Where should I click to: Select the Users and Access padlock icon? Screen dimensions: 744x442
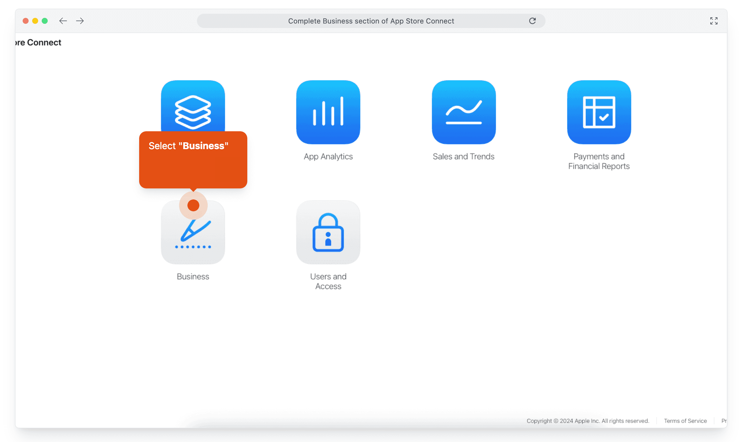coord(328,233)
